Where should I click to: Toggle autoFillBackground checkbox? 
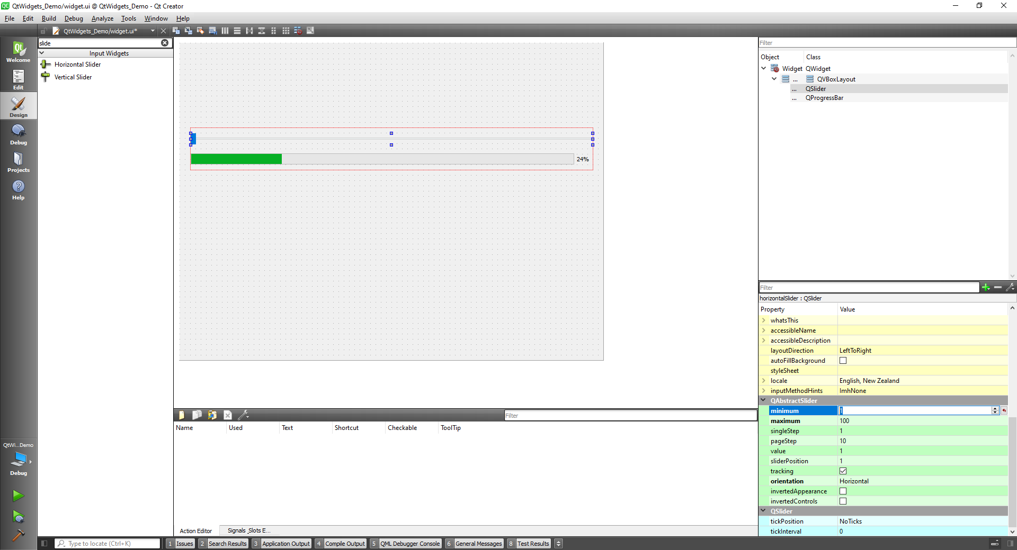843,361
